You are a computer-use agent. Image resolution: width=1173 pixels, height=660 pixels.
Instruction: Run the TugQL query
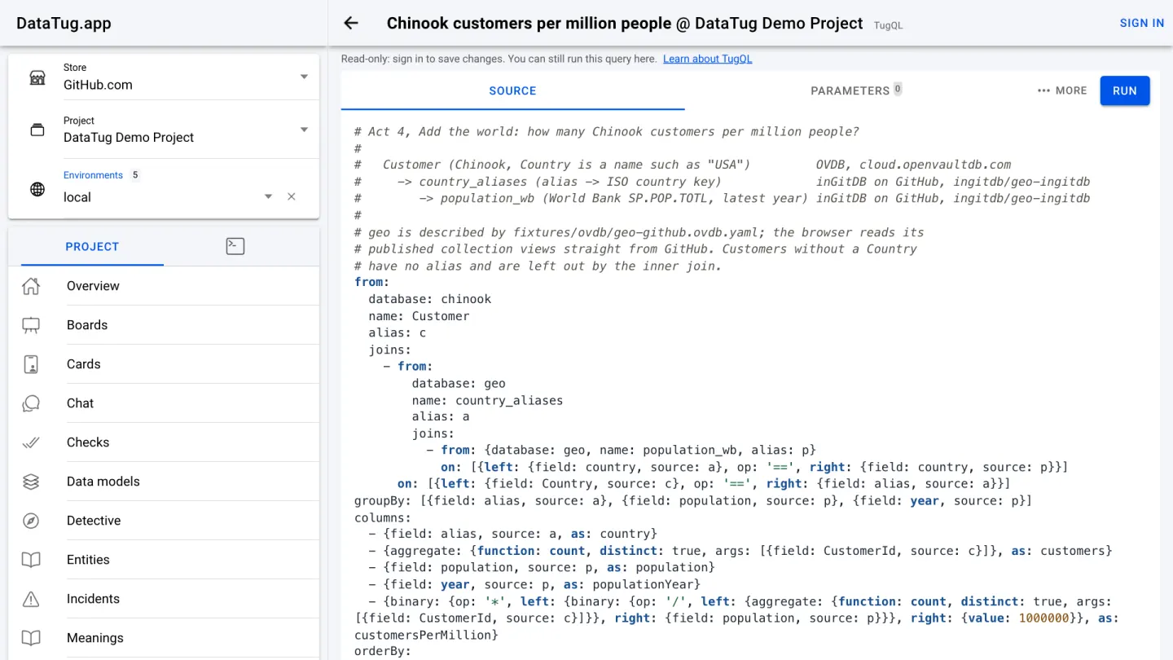point(1125,90)
